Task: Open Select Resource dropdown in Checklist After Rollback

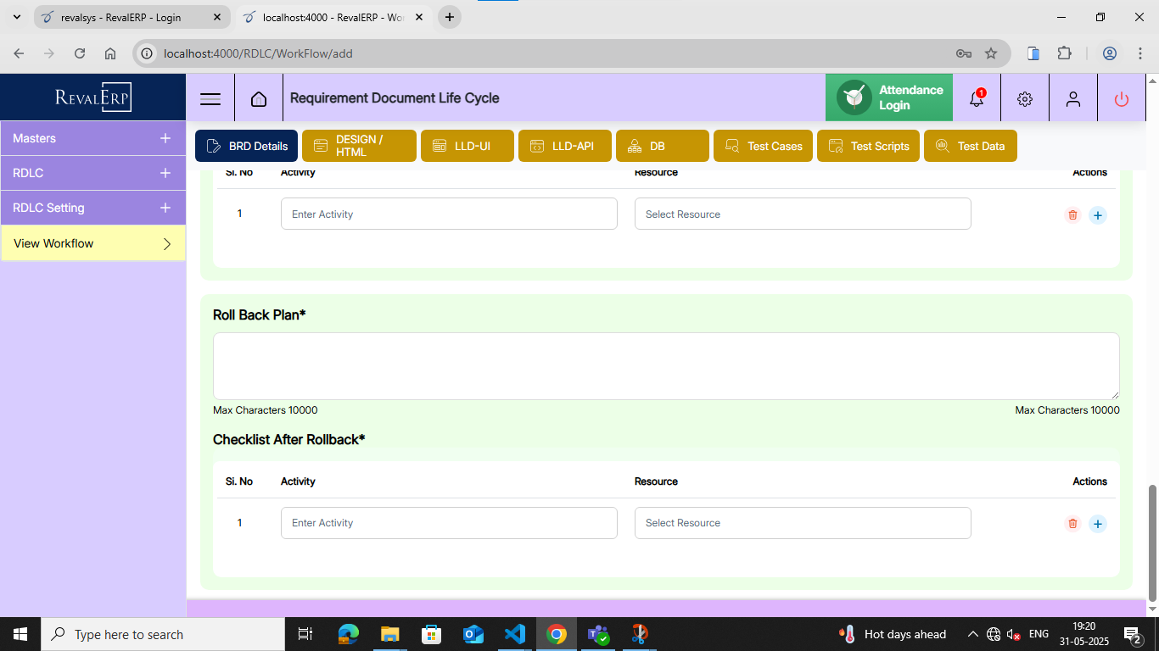Action: point(802,523)
